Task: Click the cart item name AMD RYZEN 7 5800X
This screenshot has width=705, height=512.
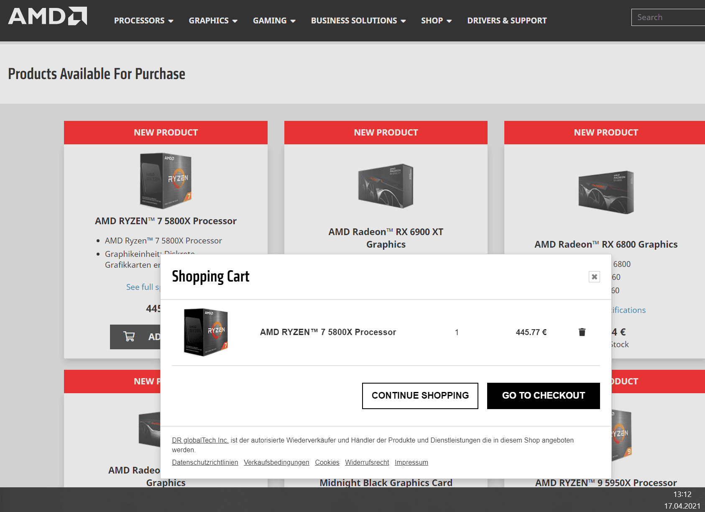Action: point(328,332)
